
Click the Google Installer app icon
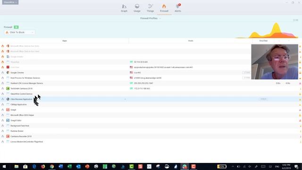(x=8, y=57)
